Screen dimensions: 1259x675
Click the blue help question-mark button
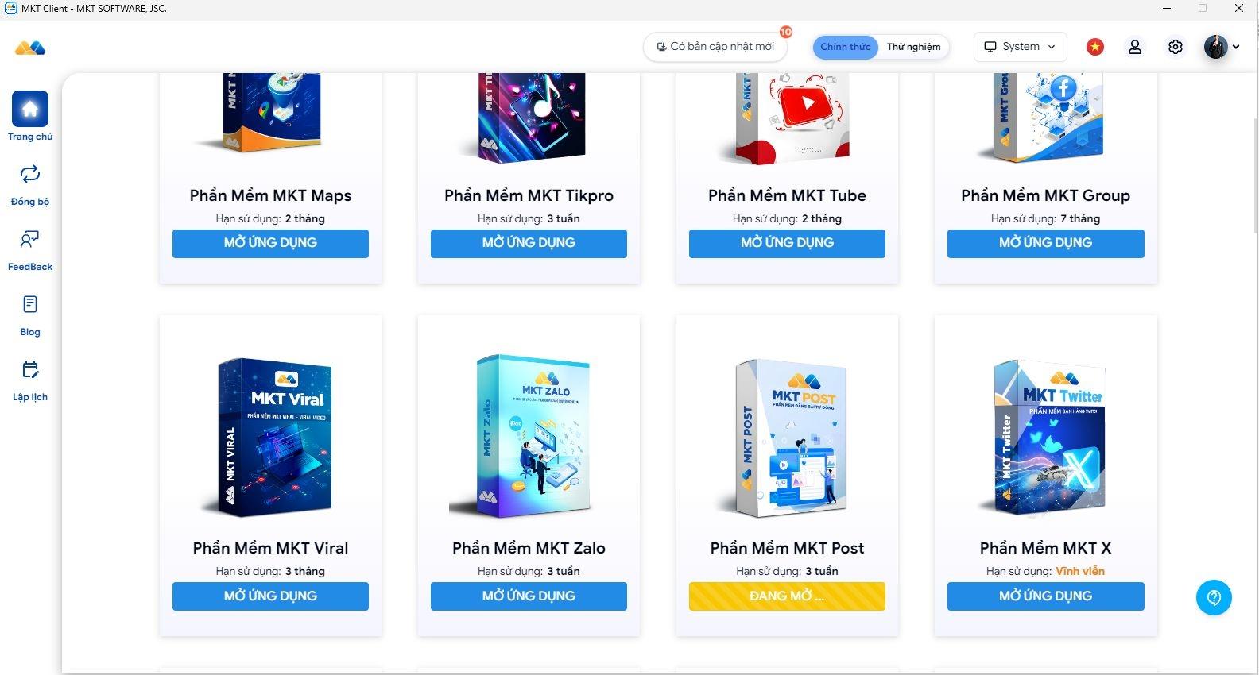[x=1214, y=597]
